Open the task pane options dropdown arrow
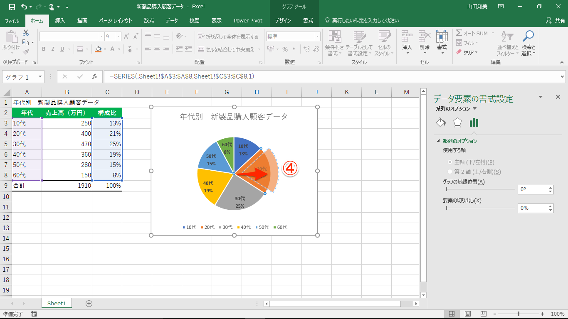 coord(541,97)
